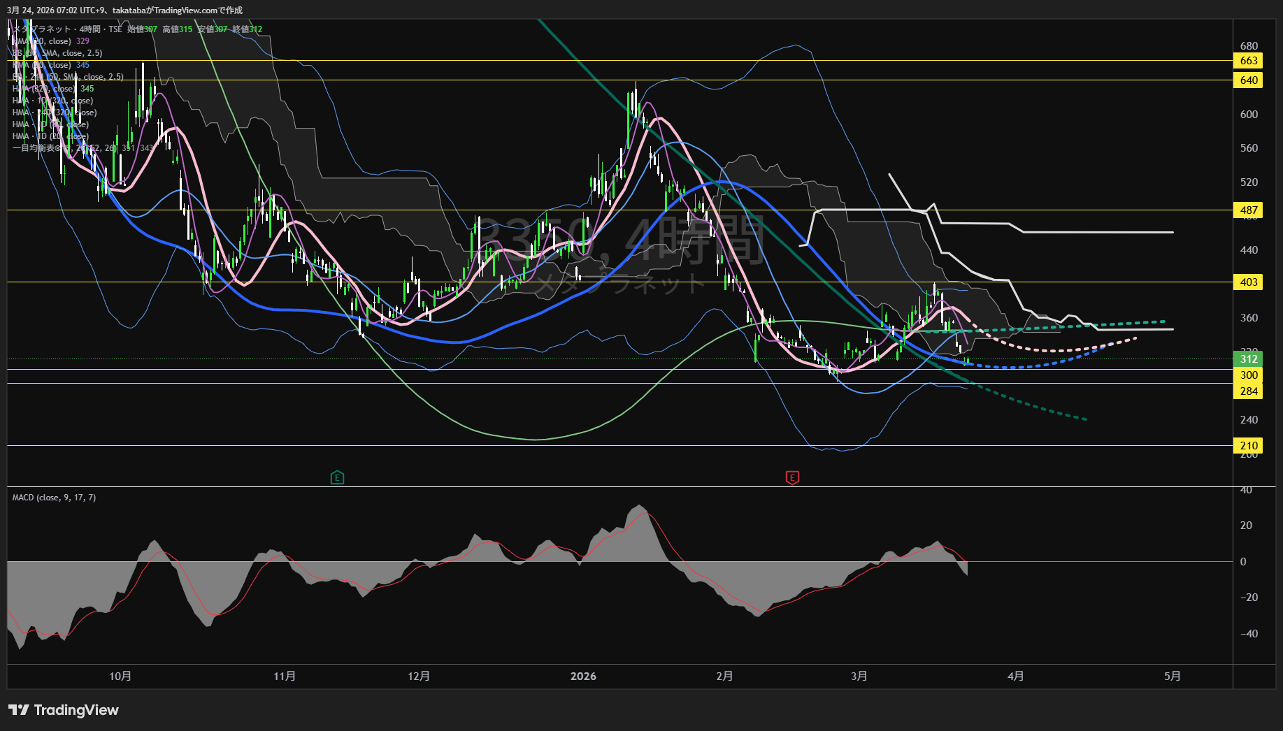
Task: Click the TradingView logo
Action: click(x=64, y=710)
